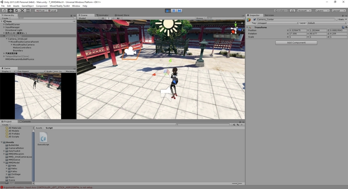Adjust the Game view Scale slider

point(55,72)
